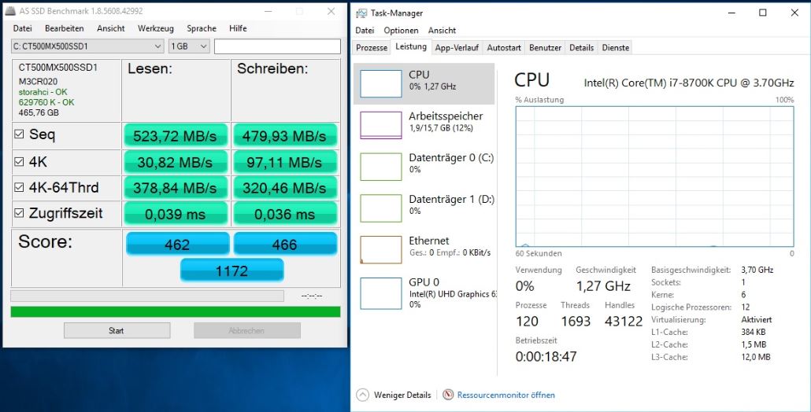
Task: Click the 629760 K - OK alignment text
Action: pos(46,102)
